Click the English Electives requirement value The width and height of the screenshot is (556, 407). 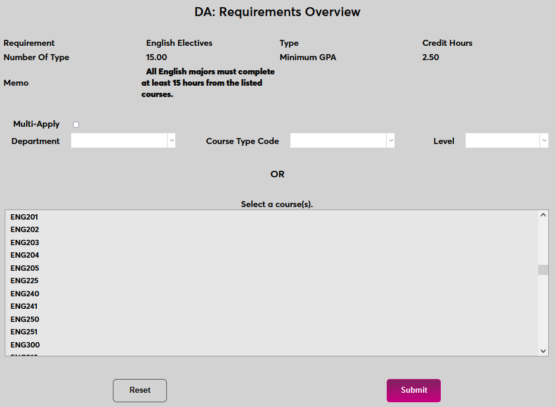click(179, 43)
